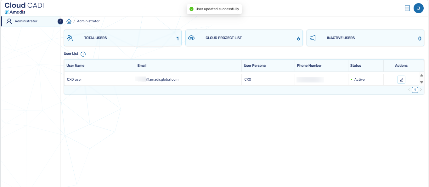Click the Inactive Users megaphone icon
This screenshot has width=429, height=187.
(312, 38)
